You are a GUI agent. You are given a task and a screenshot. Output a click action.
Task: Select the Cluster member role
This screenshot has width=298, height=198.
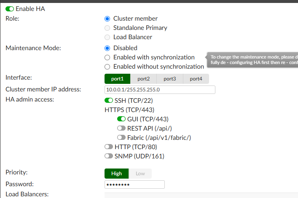[x=107, y=19]
